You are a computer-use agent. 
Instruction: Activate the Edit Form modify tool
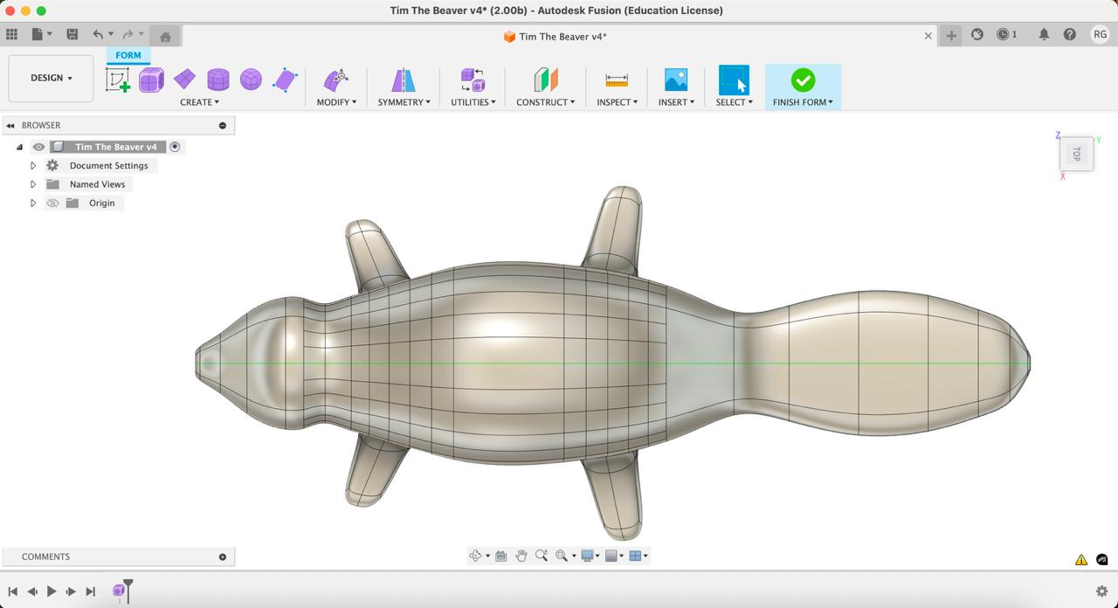[336, 80]
